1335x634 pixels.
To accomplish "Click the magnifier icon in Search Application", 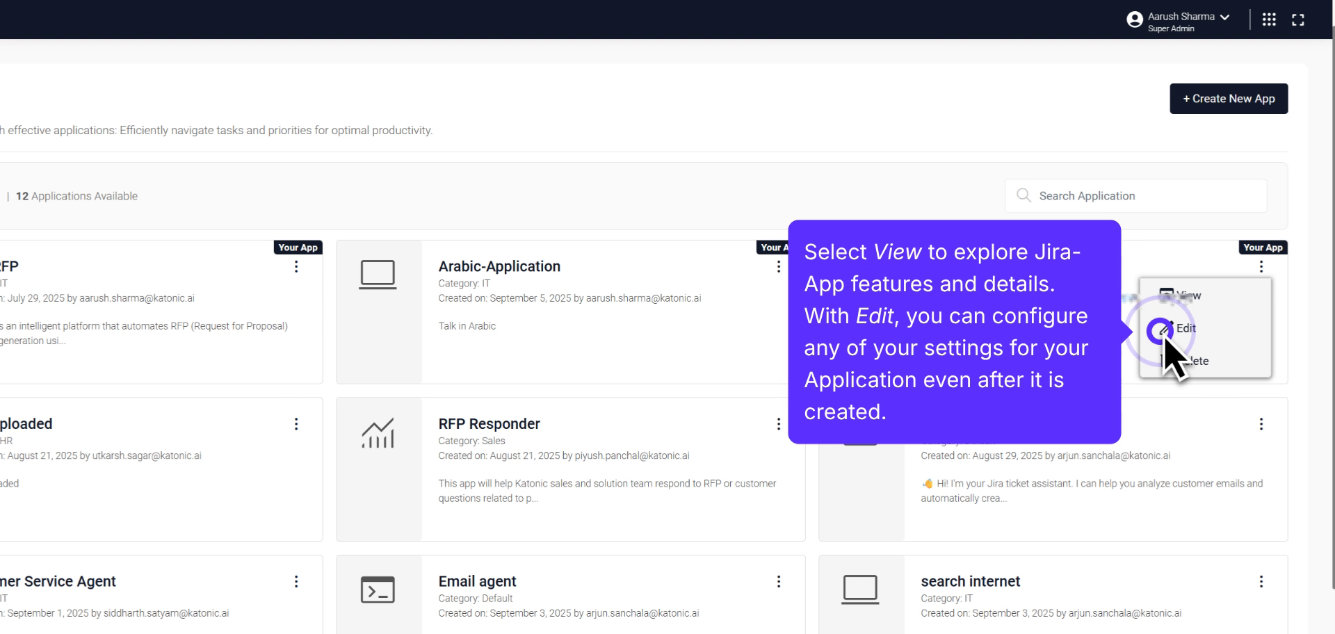I will click(1023, 195).
